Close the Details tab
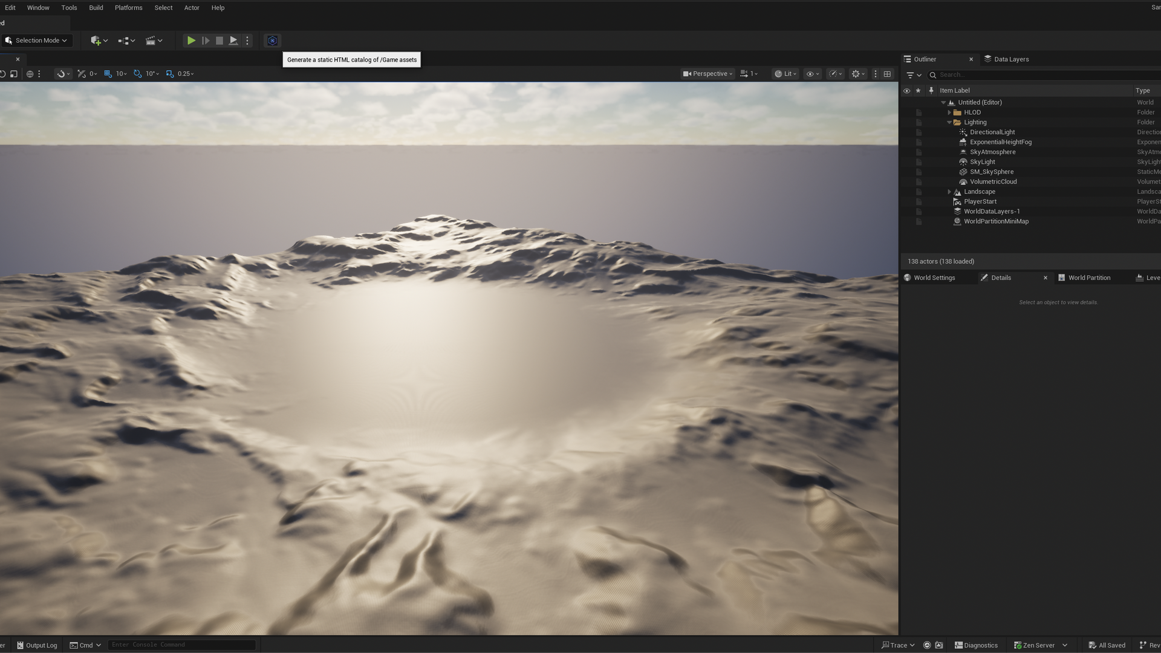 click(x=1046, y=278)
